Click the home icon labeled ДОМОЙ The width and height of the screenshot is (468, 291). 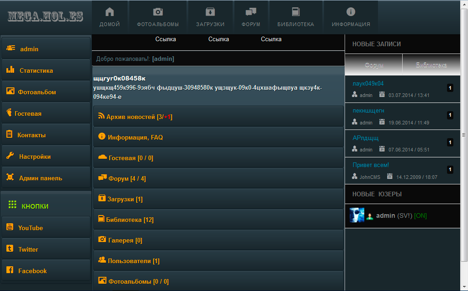pyautogui.click(x=110, y=12)
